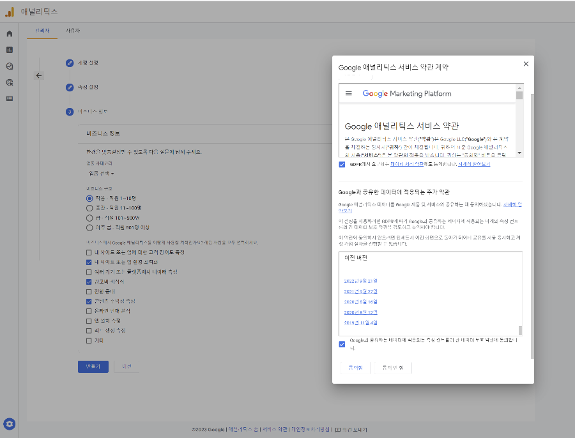Click feedback icon in the footer
575x438 pixels.
(x=338, y=430)
